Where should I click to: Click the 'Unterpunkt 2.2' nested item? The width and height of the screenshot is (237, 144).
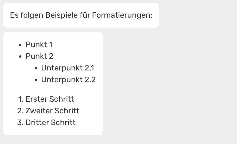[68, 80]
